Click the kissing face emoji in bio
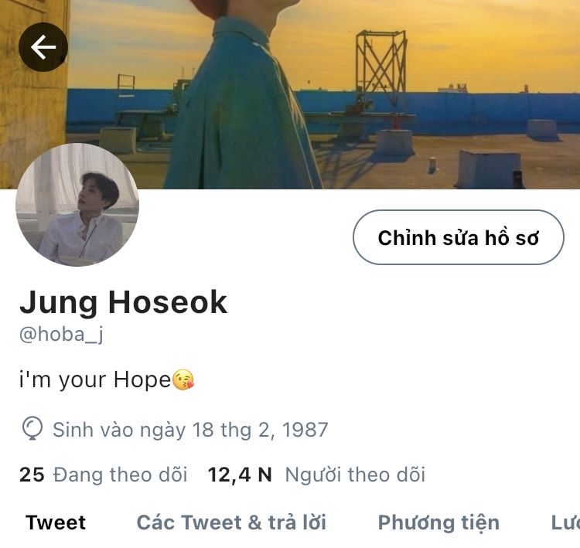 tap(183, 380)
